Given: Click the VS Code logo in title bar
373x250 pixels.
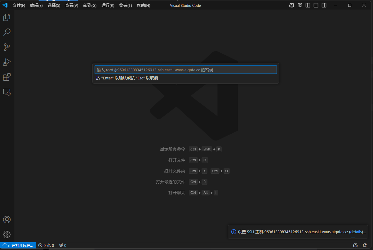Looking at the screenshot, I should (x=5, y=5).
